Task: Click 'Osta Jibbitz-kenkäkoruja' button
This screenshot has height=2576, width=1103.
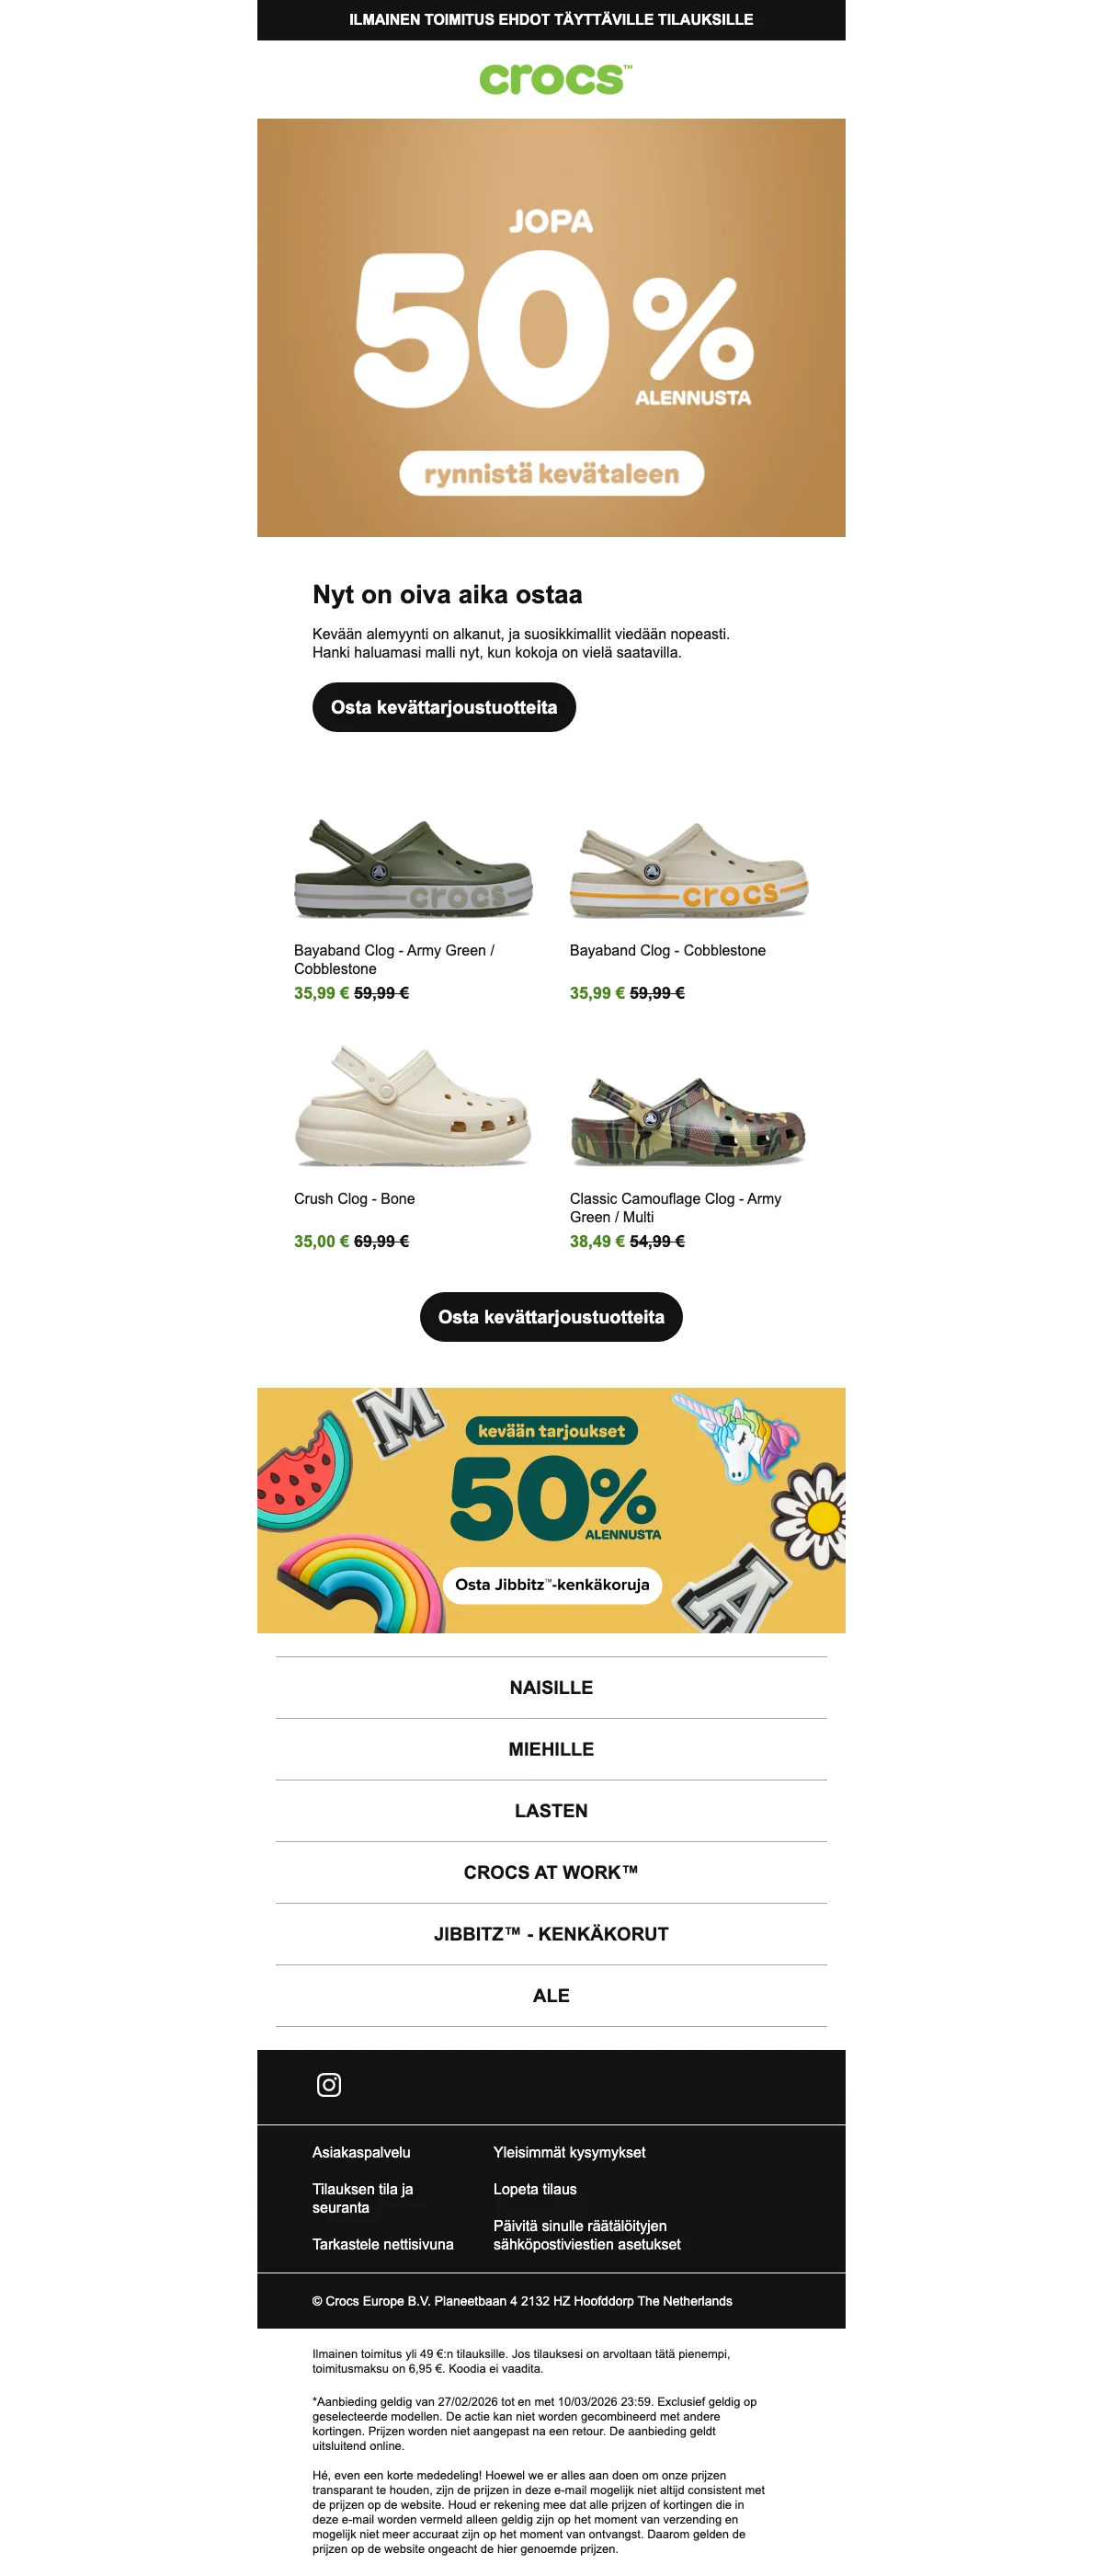Action: tap(552, 1584)
